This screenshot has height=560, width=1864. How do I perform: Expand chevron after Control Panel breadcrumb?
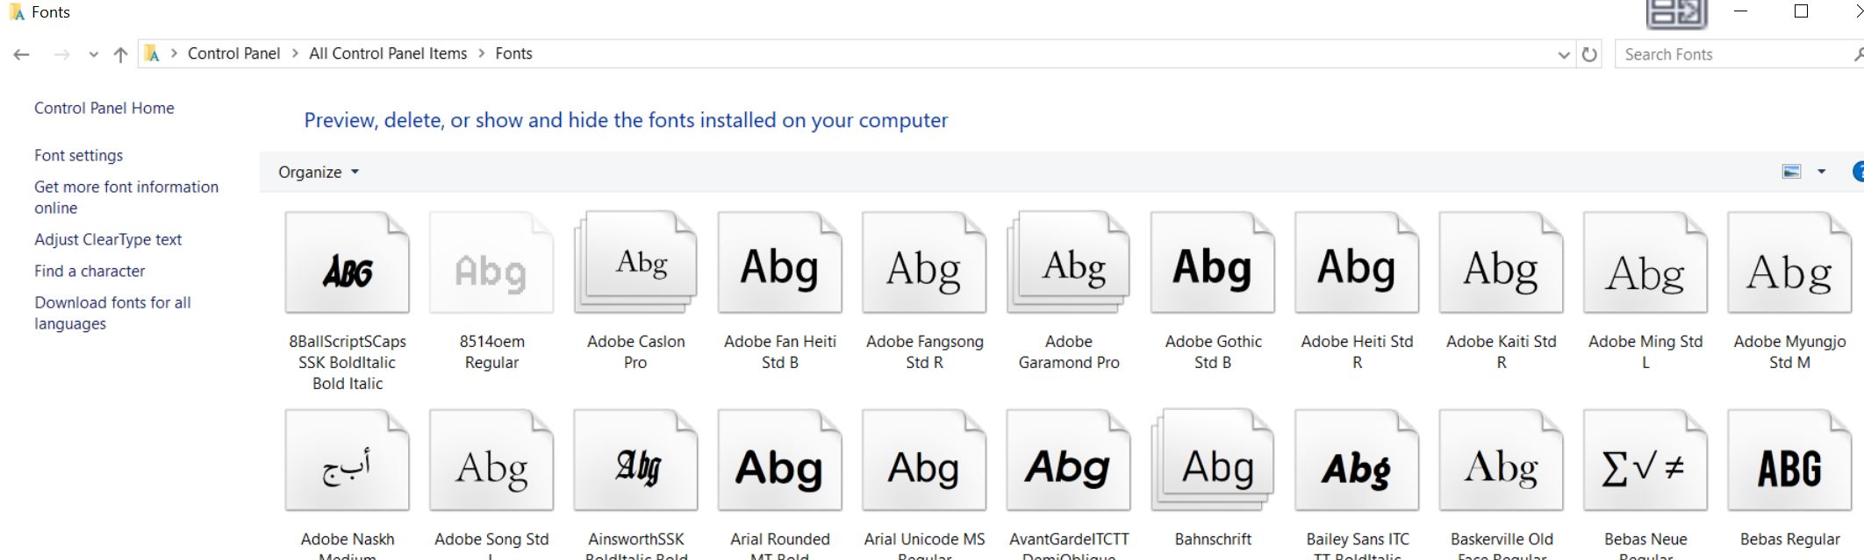(295, 53)
